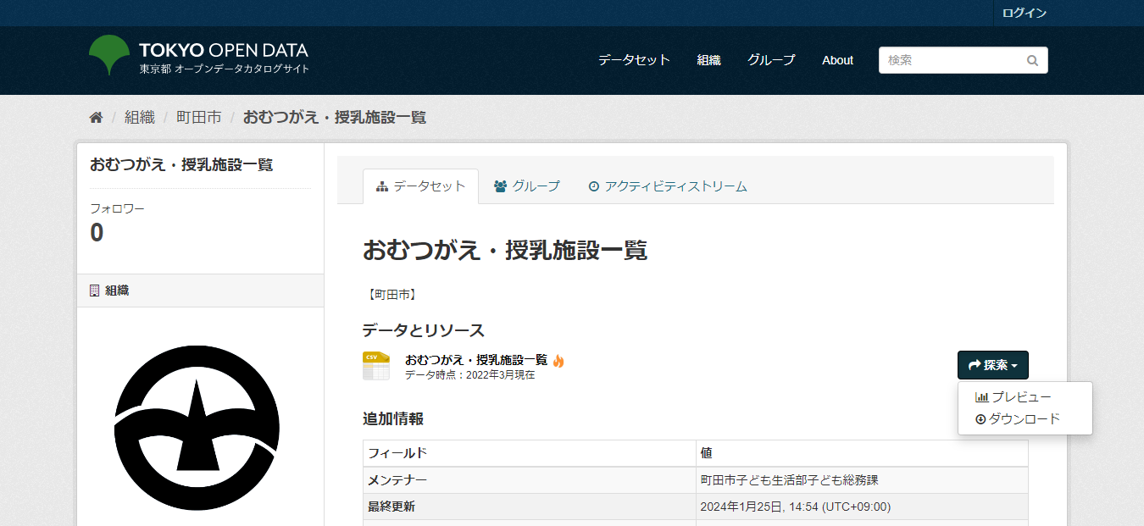Click the 追加情報 heading
The height and width of the screenshot is (526, 1144).
tap(393, 418)
